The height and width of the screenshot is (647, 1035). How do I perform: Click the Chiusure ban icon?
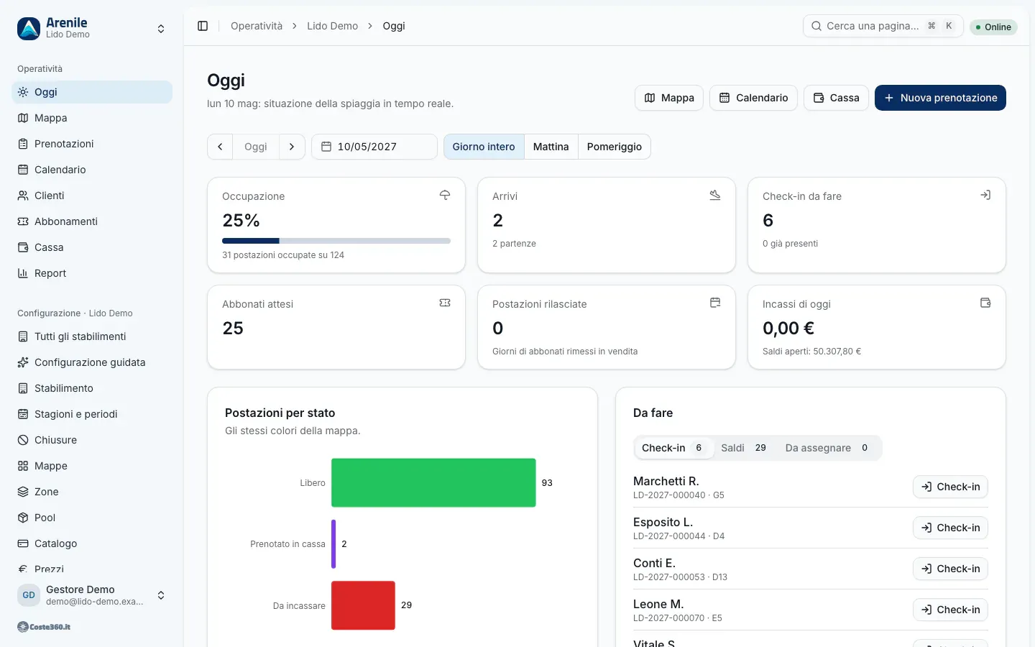coord(23,440)
